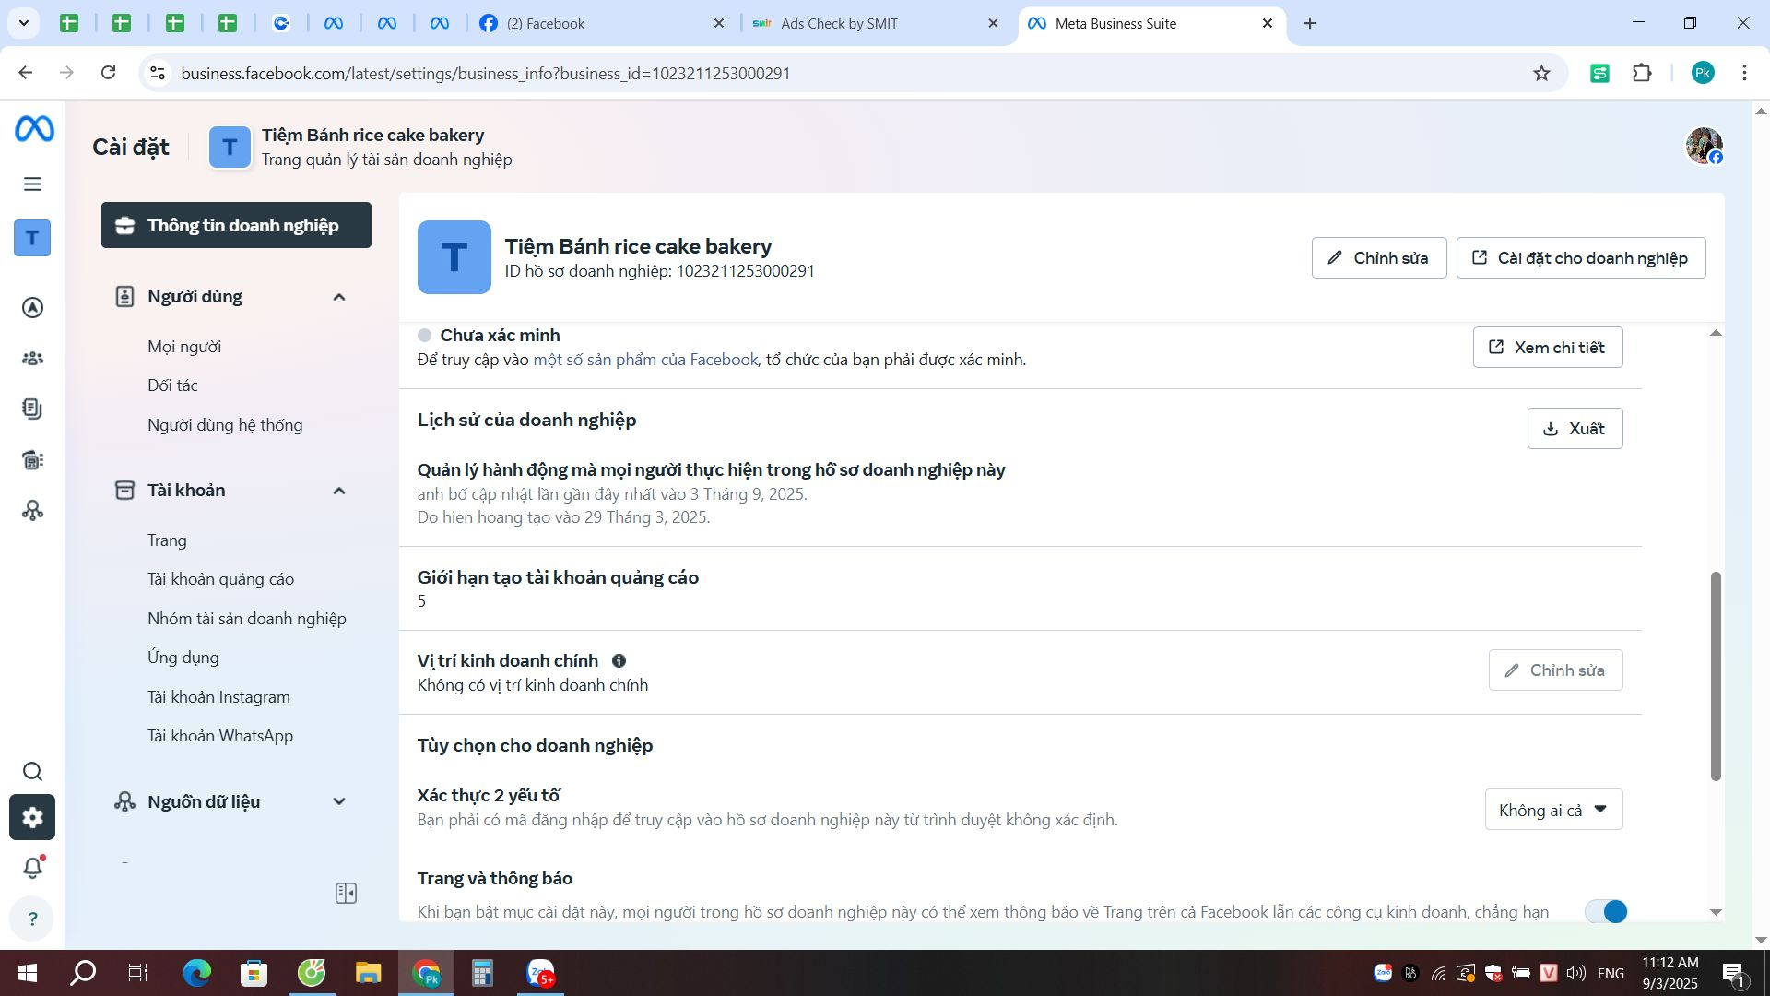Click Chỉnh sửa for Vị trí kinh doanh chính

point(1555,670)
